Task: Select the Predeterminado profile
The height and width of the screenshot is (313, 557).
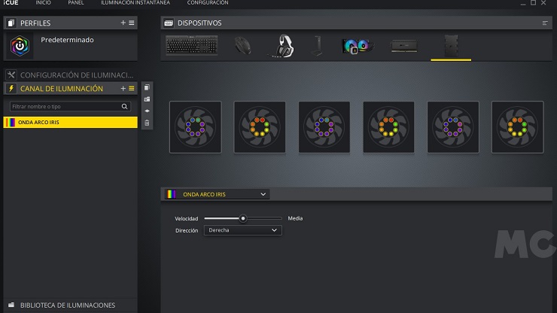Action: pos(66,40)
